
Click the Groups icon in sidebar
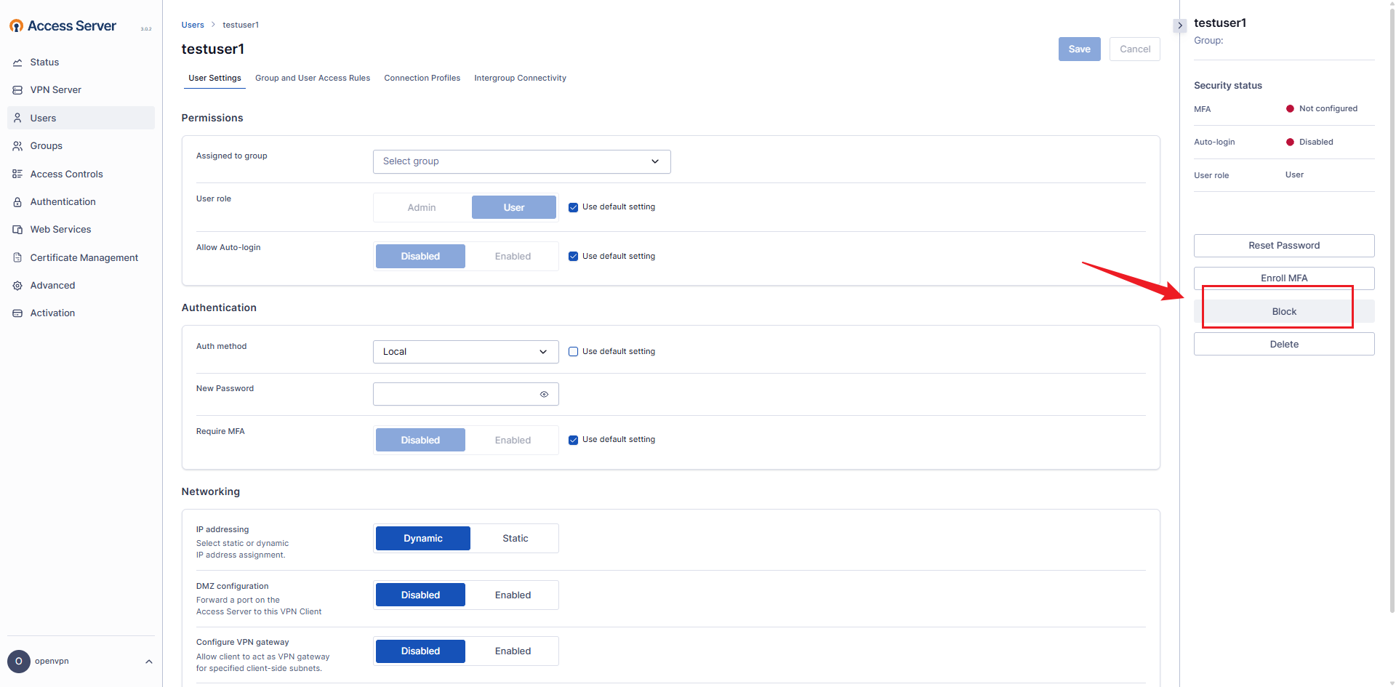[x=17, y=146]
